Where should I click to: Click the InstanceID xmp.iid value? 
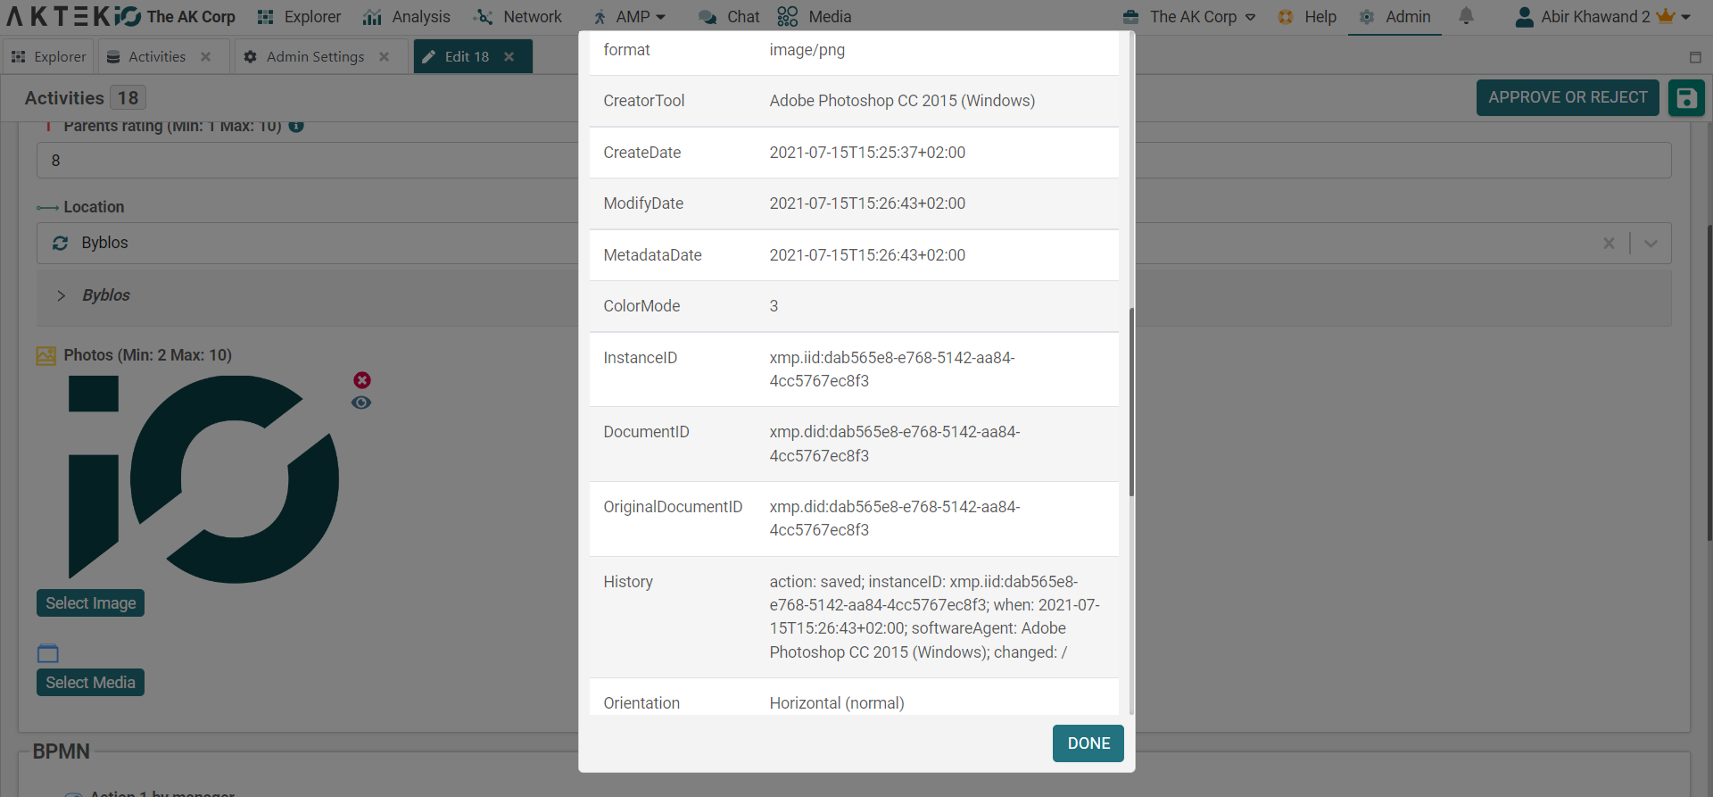(892, 369)
